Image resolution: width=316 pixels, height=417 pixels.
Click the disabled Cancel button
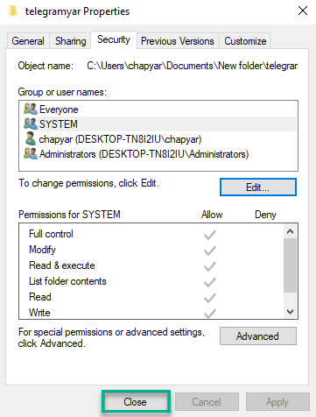click(x=207, y=402)
